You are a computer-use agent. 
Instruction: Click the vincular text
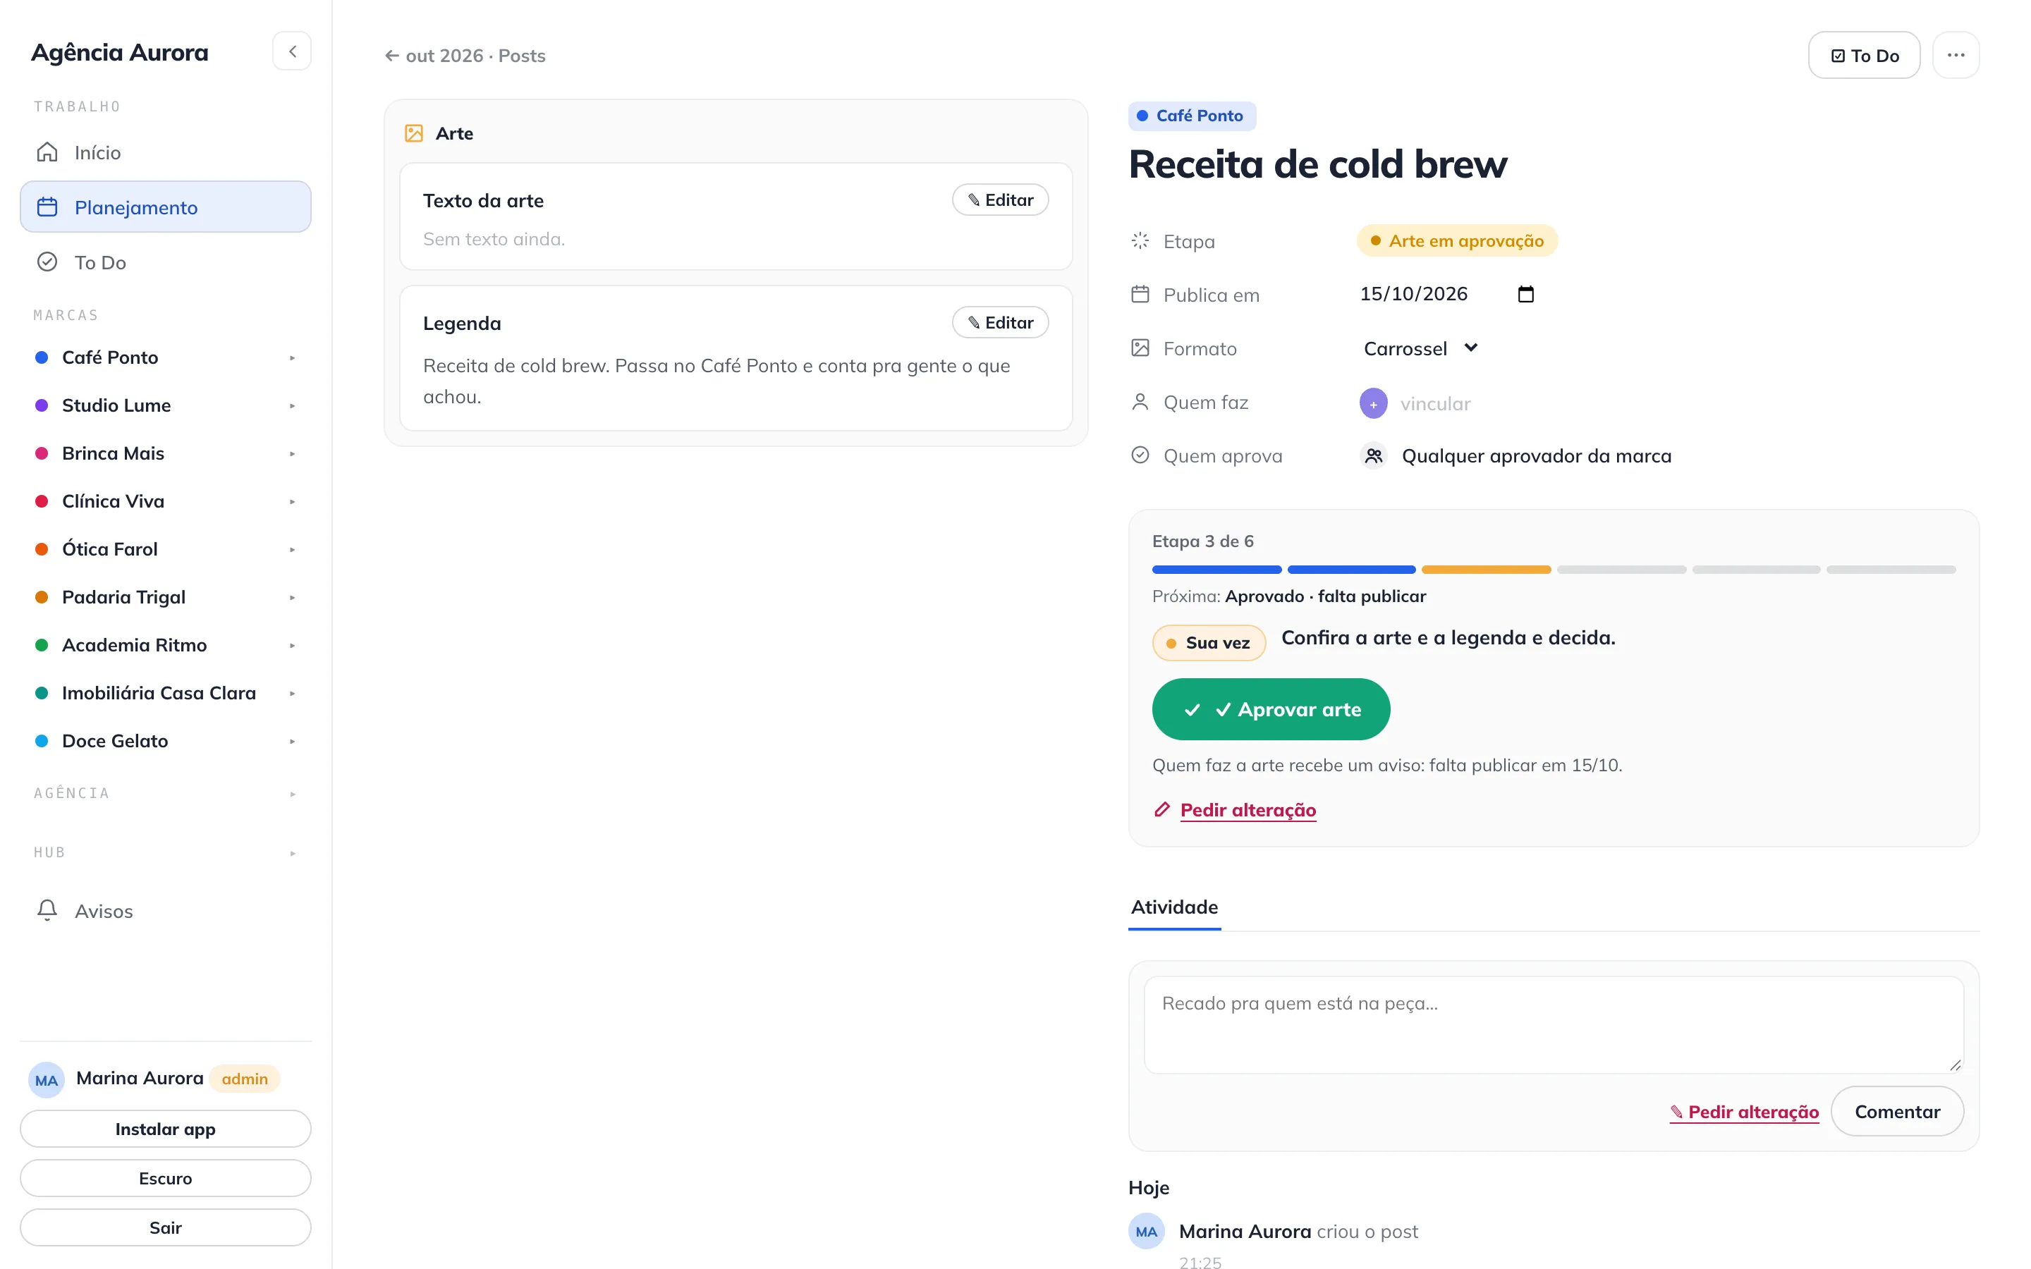coord(1435,404)
